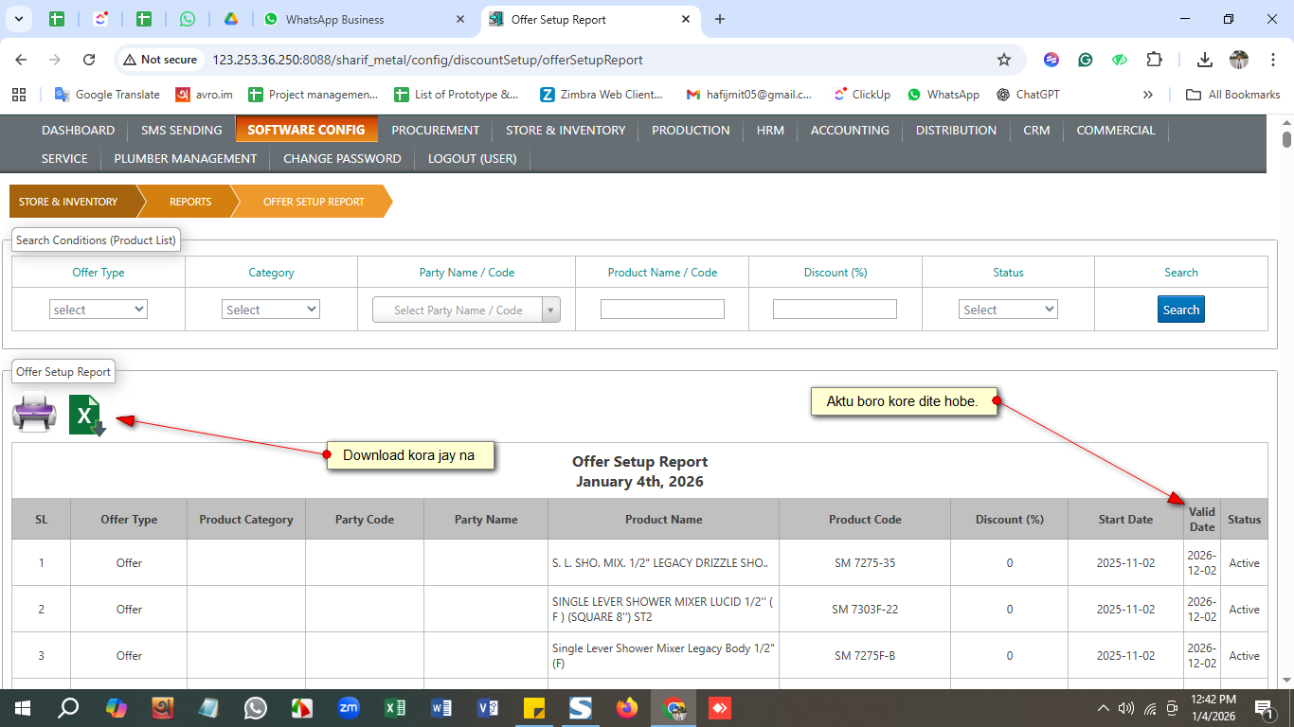1294x727 pixels.
Task: Open the PRODUCTION menu
Action: click(691, 130)
